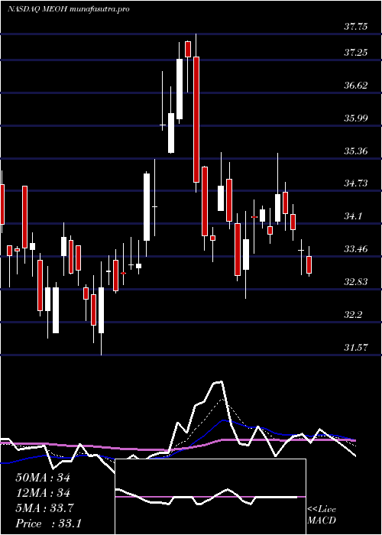The image size is (382, 535).
Task: Click the 34.73 price axis label
Action: pos(356,183)
